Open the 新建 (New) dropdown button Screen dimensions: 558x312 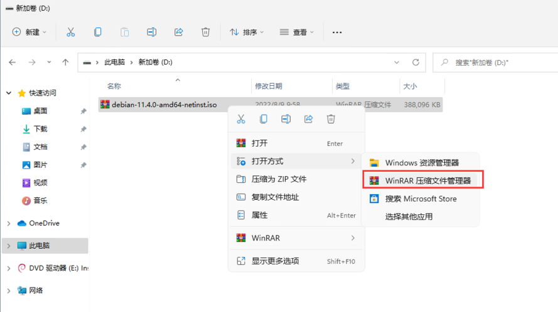click(29, 33)
